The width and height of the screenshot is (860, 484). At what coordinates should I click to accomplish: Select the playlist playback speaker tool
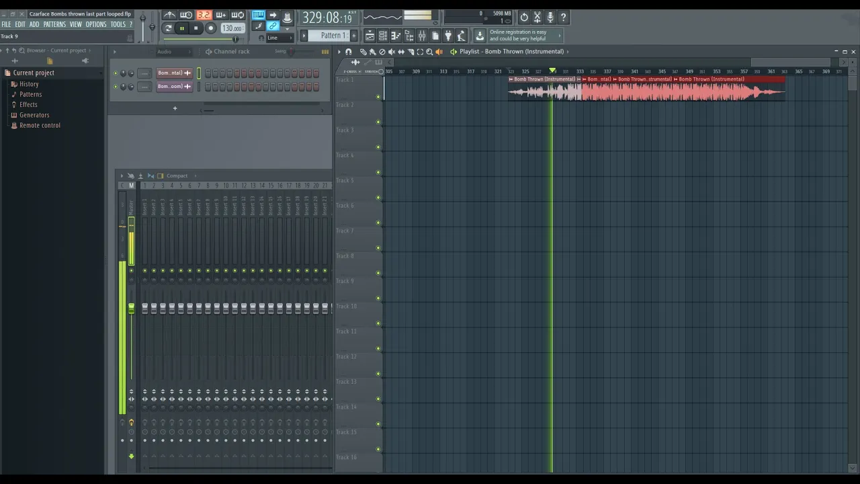(x=439, y=52)
